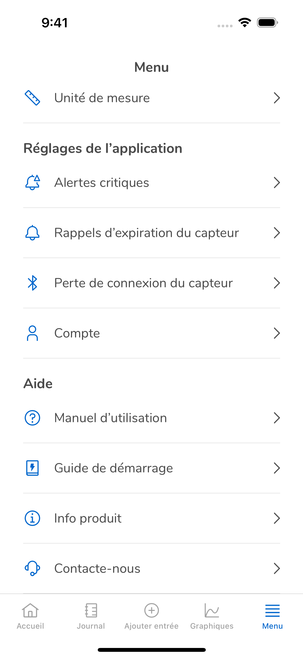
Task: Expand Compte with the right chevron
Action: coord(277,333)
